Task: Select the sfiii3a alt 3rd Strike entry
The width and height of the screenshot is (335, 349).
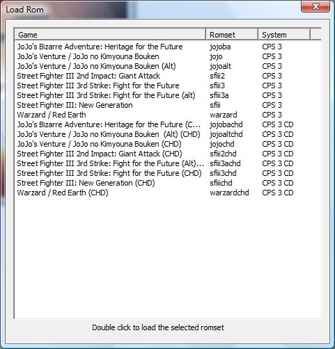Action: pyautogui.click(x=168, y=95)
